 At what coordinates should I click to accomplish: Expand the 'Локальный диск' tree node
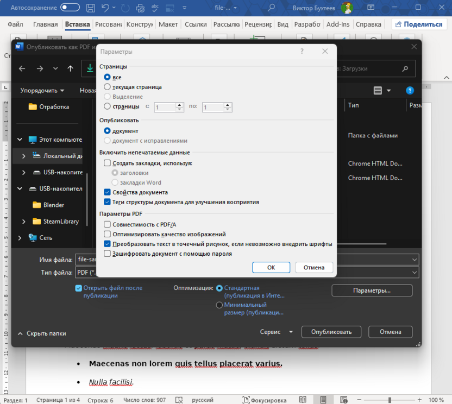click(x=24, y=156)
